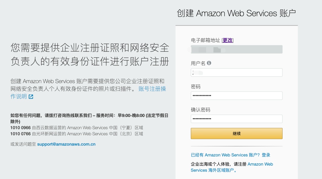The height and width of the screenshot is (179, 322).
Task: Open the 账号注册操作说明 link
Action: 88,93
